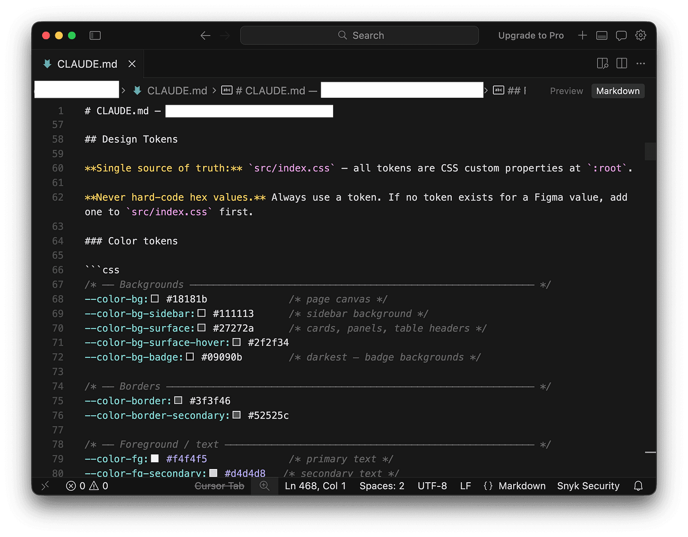Image resolution: width=688 pixels, height=537 pixels.
Task: Click line number 58
Action: (x=58, y=139)
